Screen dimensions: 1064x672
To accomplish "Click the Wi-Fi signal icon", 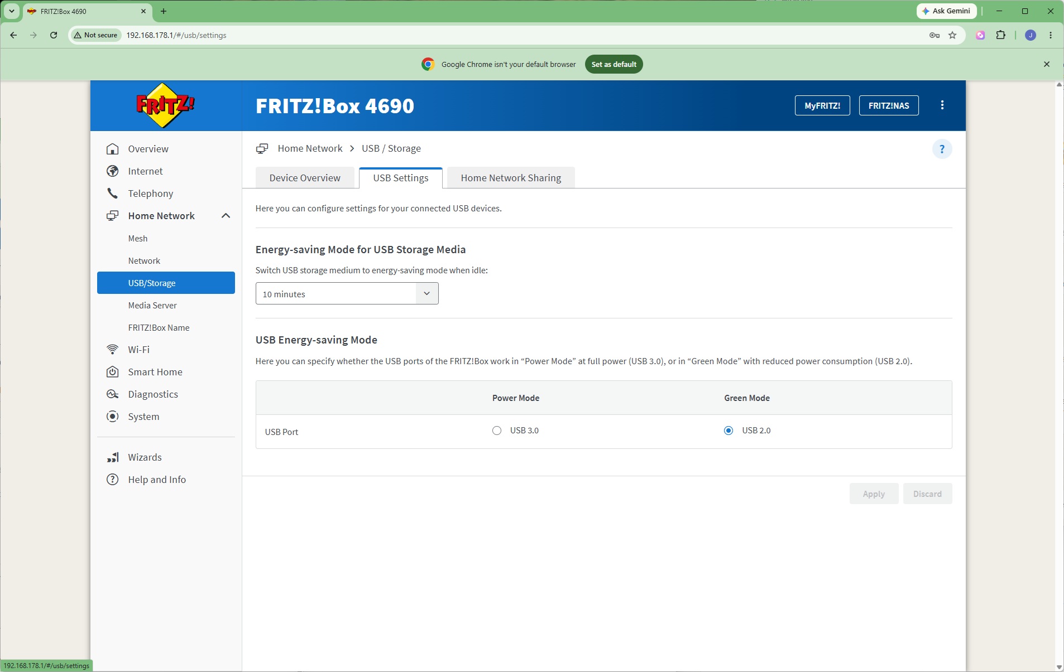I will tap(113, 350).
